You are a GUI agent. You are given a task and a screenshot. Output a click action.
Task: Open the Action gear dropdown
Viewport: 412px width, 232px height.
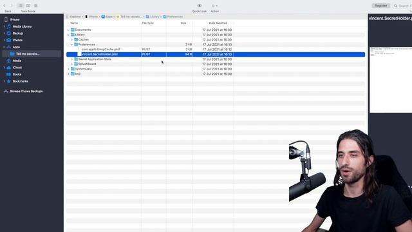coord(214,6)
